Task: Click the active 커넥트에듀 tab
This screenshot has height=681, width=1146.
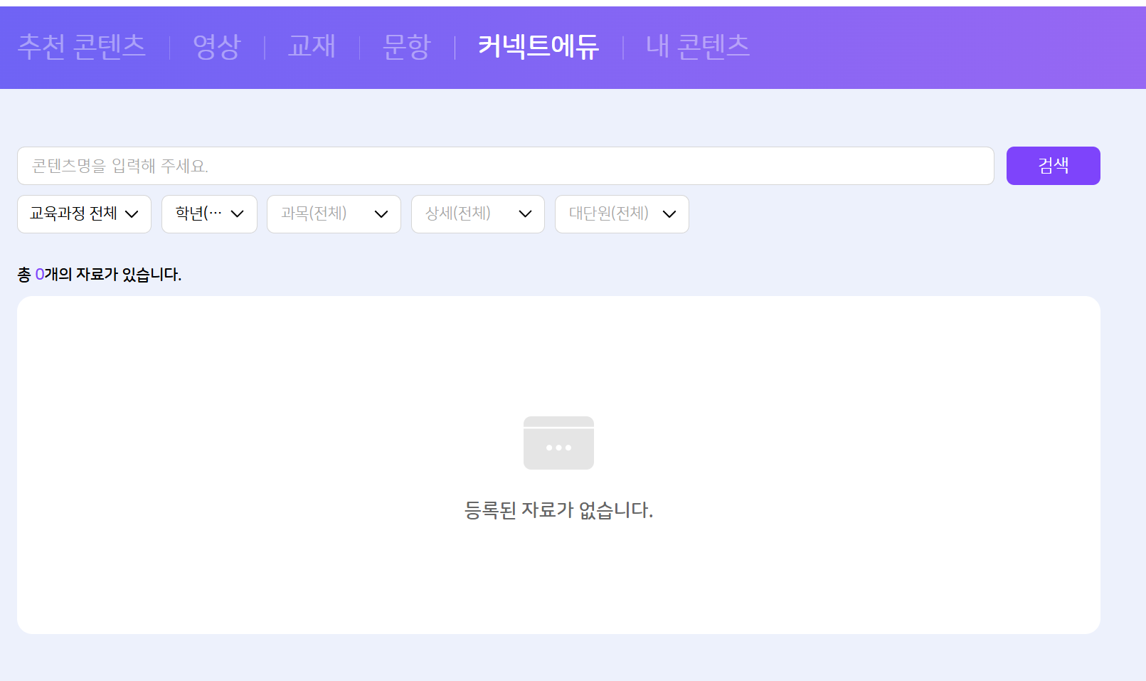Action: coord(538,47)
